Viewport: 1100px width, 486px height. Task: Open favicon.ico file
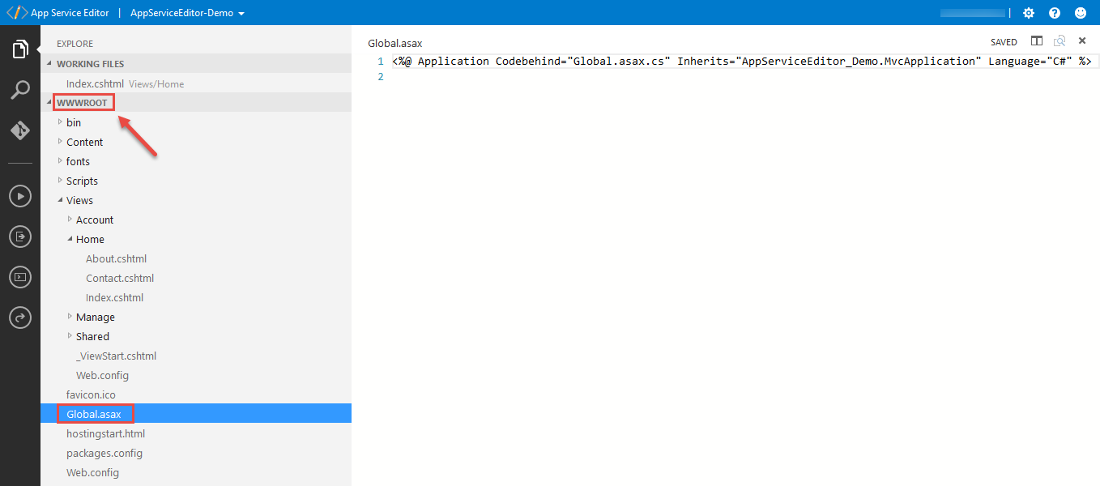pyautogui.click(x=91, y=394)
